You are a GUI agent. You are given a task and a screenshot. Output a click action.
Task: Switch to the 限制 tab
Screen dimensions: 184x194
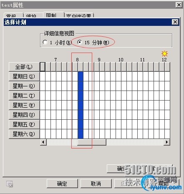[54, 15]
